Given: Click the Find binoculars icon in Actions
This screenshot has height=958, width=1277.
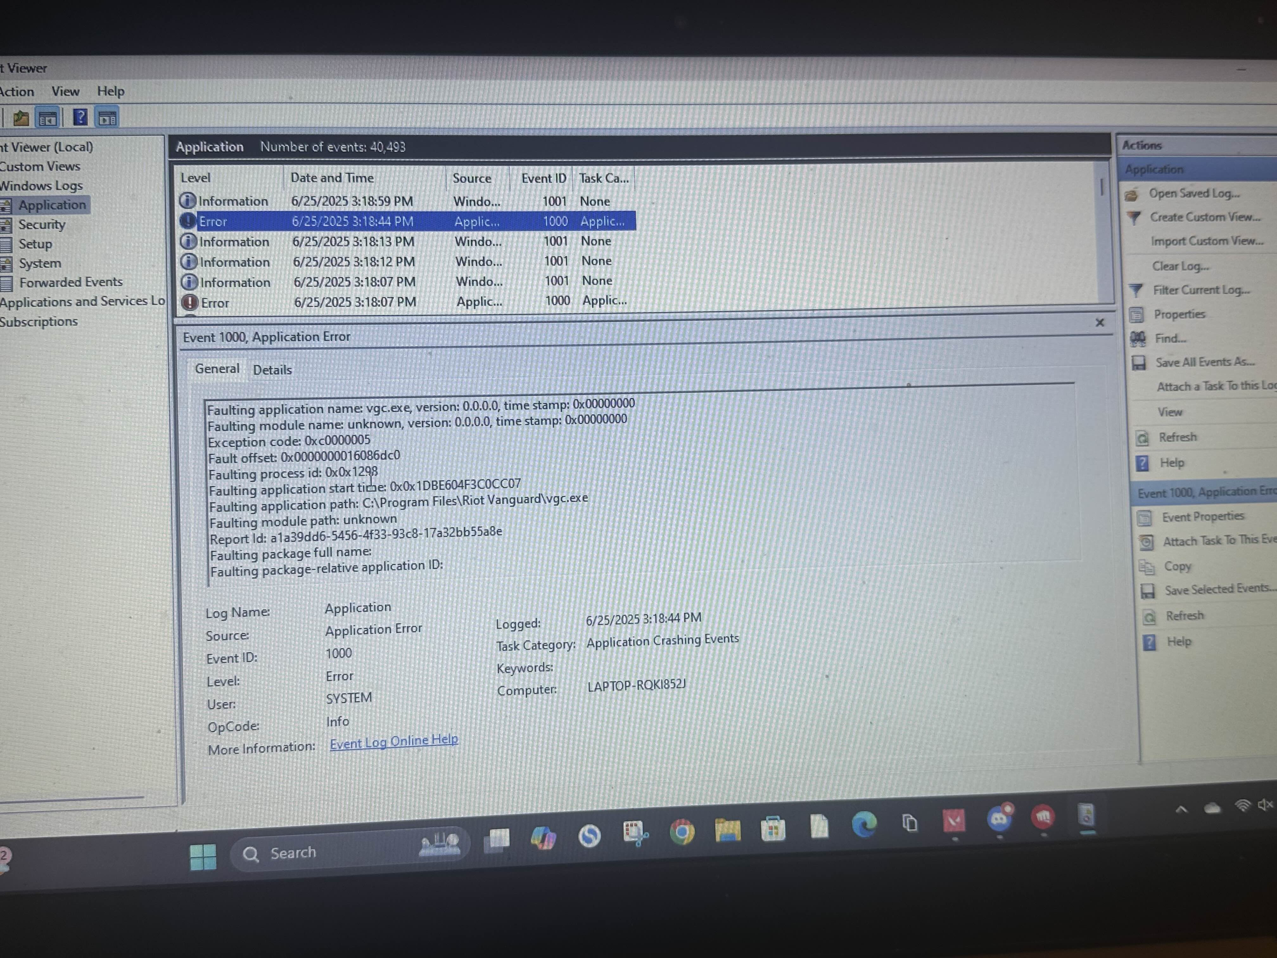Looking at the screenshot, I should [x=1137, y=339].
